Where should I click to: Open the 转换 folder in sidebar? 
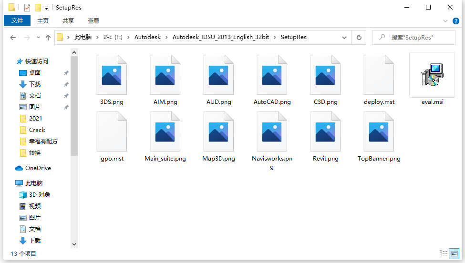(35, 153)
